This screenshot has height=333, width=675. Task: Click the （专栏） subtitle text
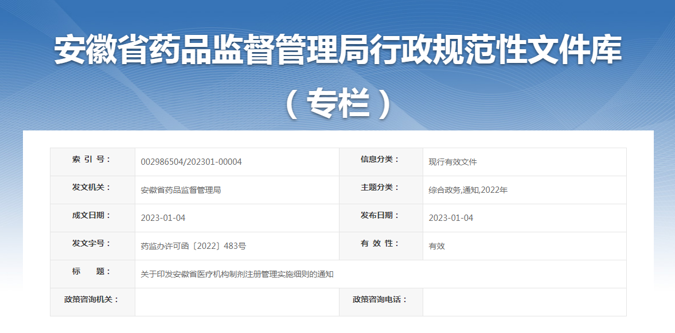tap(338, 104)
